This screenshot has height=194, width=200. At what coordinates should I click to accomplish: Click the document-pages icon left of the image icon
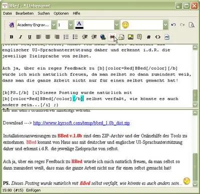point(121,37)
